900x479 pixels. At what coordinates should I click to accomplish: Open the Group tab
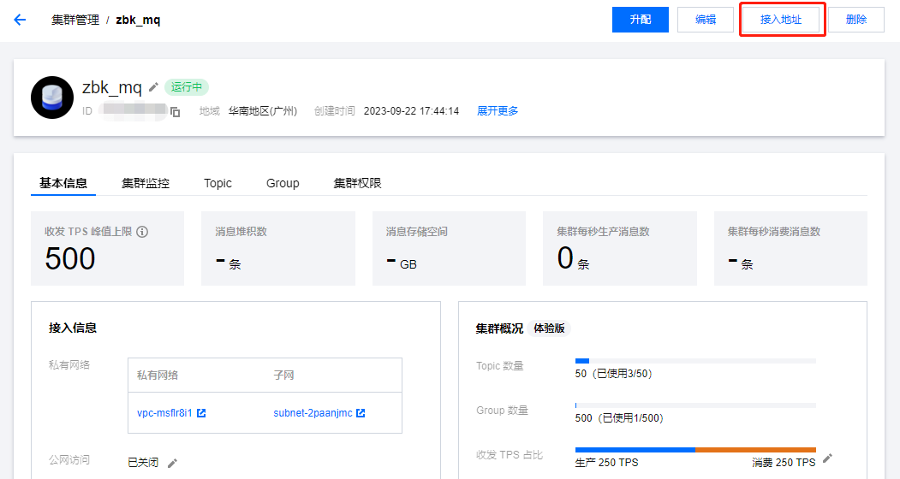[x=283, y=183]
